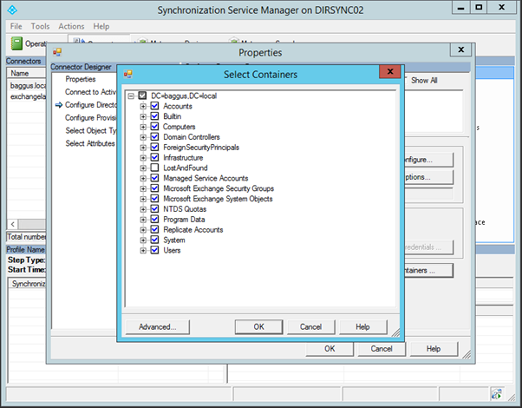This screenshot has height=408, width=522.
Task: Click the Select Containers title bar icon
Action: (129, 75)
